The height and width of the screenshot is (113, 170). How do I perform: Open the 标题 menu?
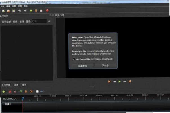click(x=14, y=6)
